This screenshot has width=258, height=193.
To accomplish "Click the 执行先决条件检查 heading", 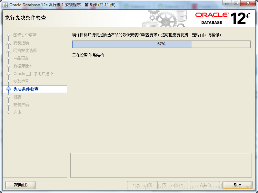I will tap(25, 18).
